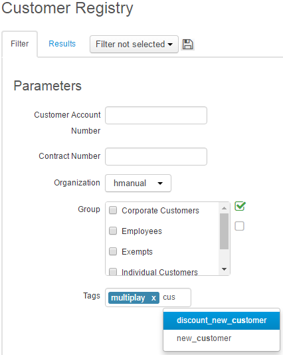Click the green select-all groups checkmark icon
283x355 pixels.
[x=240, y=206]
